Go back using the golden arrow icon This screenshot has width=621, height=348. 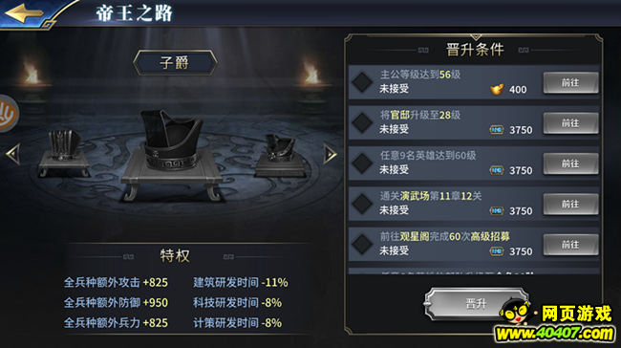24,13
